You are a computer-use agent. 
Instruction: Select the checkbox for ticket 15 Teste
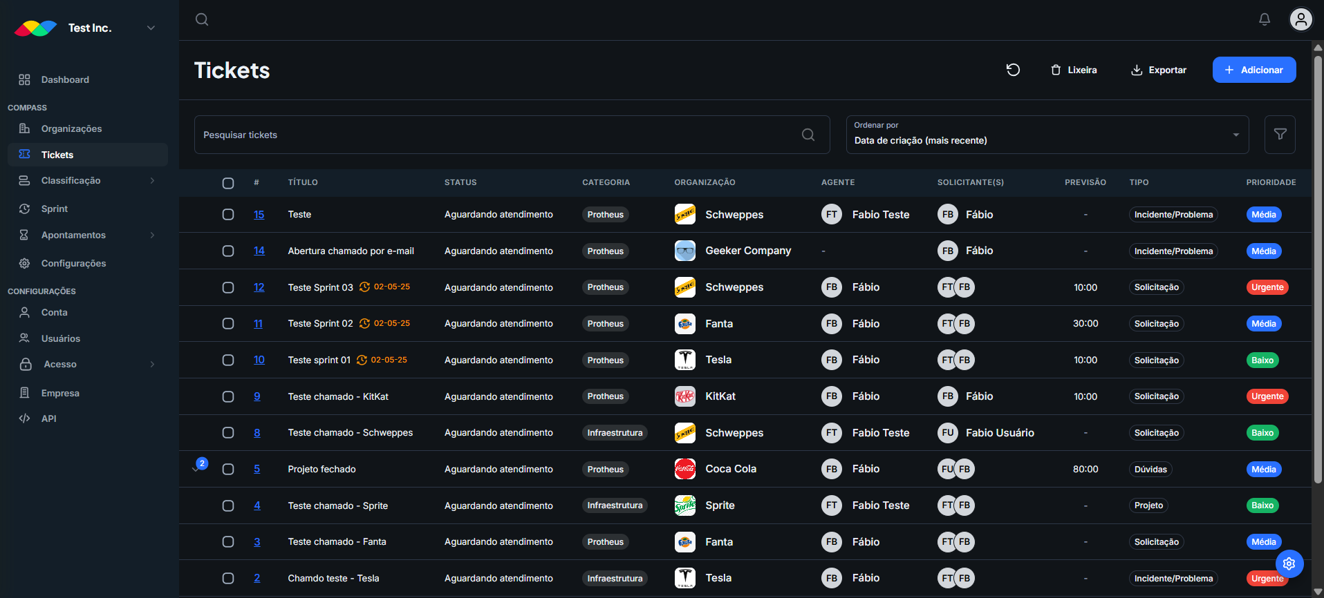click(228, 215)
